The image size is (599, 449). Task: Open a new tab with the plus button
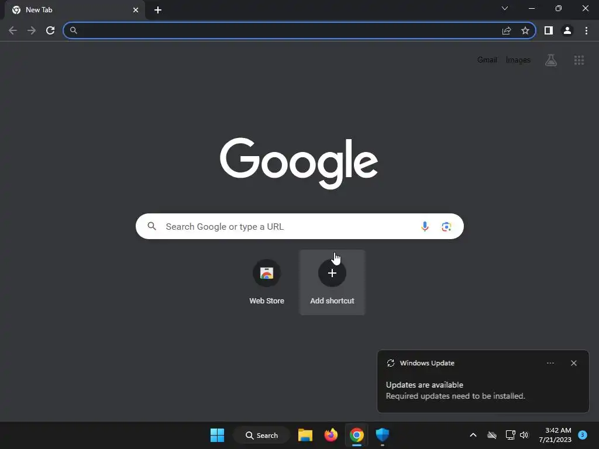[158, 10]
